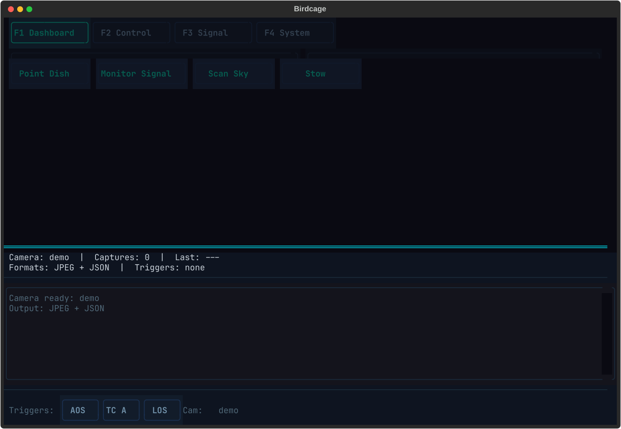
Task: Maximize the Birdcage window
Action: coord(29,9)
